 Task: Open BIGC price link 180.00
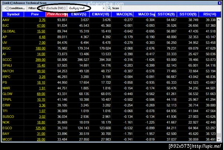coord(41,48)
